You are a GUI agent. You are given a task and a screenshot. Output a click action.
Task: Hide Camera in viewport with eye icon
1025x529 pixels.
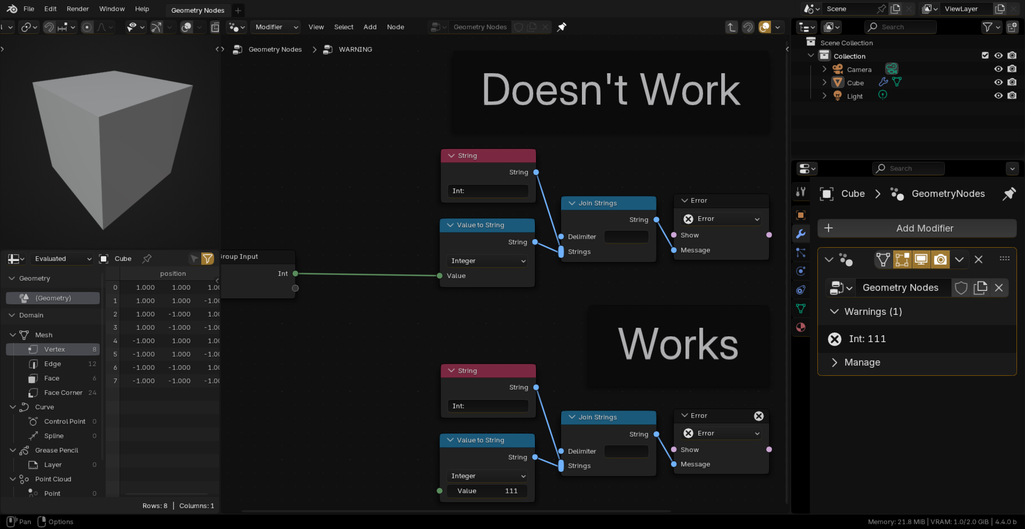(x=998, y=69)
